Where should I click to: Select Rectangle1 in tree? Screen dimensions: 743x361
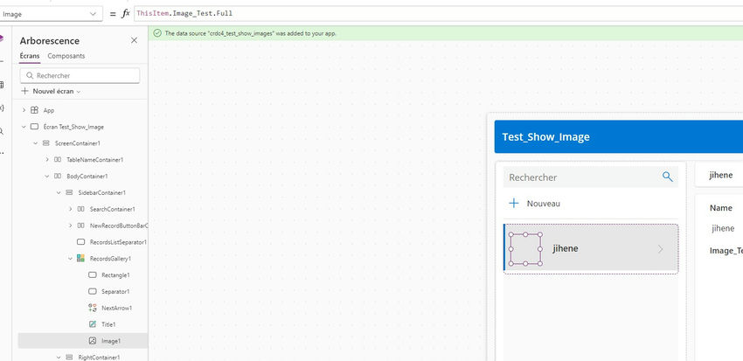pyautogui.click(x=115, y=275)
